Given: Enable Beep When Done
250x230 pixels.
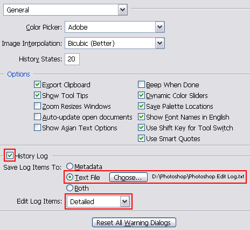Looking at the screenshot, I should click(x=141, y=85).
